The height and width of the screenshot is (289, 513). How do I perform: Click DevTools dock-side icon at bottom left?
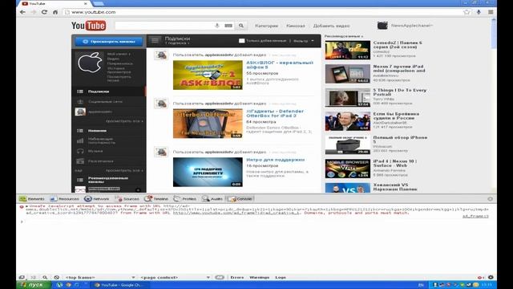click(x=22, y=277)
